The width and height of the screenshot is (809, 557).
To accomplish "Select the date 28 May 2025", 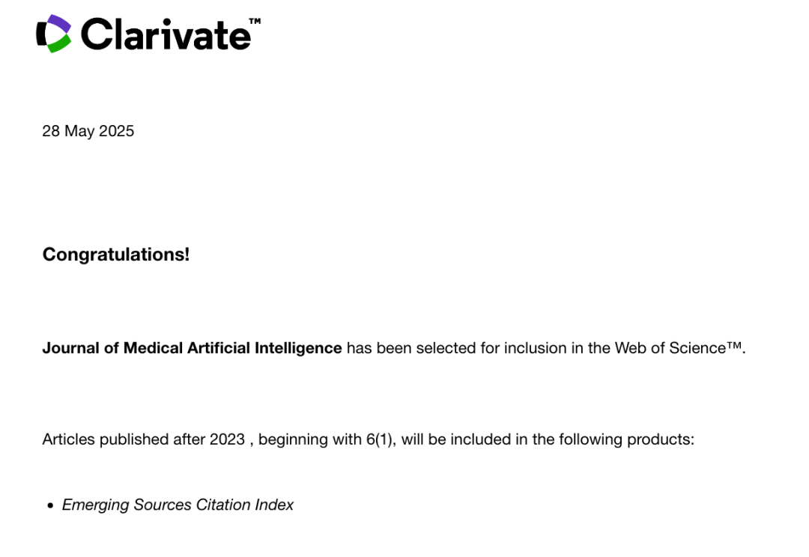I will (88, 131).
